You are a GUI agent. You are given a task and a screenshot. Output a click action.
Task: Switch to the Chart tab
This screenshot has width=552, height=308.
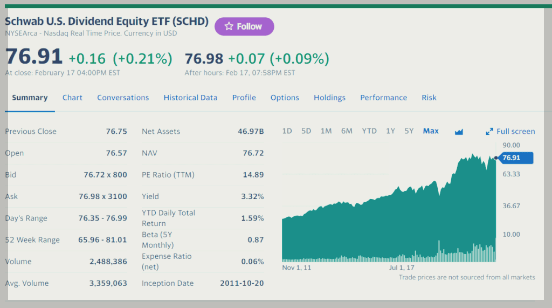(72, 98)
